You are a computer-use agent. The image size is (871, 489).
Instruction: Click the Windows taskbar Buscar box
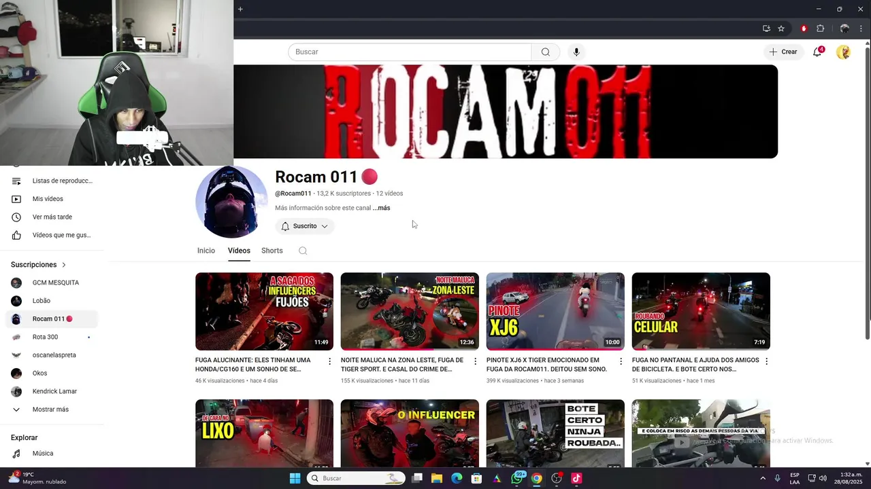click(x=356, y=478)
